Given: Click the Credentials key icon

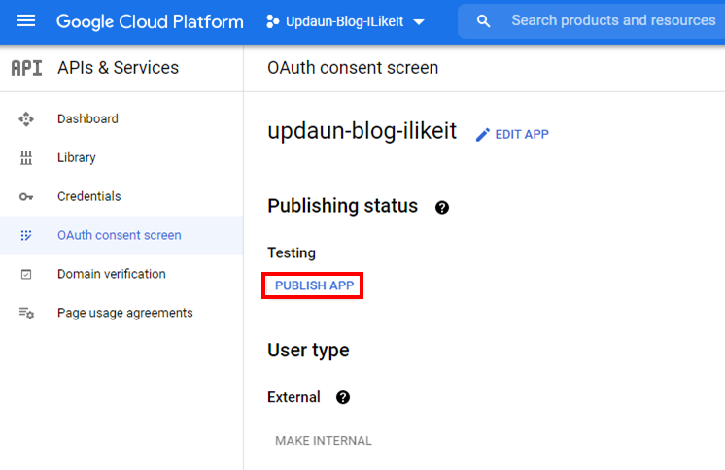Looking at the screenshot, I should [26, 197].
